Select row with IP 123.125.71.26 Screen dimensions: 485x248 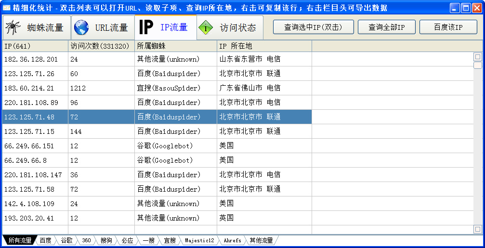[157, 74]
